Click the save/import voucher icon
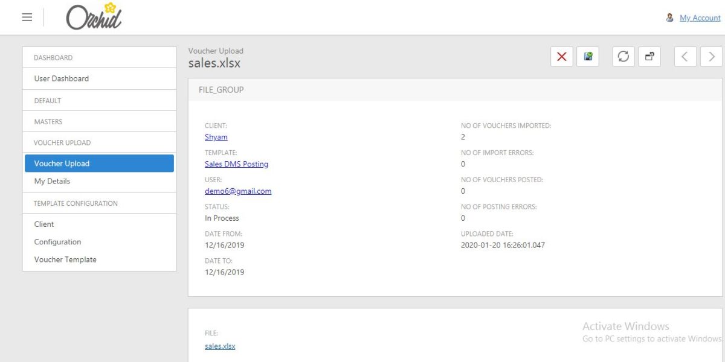725x362 pixels. tap(587, 56)
